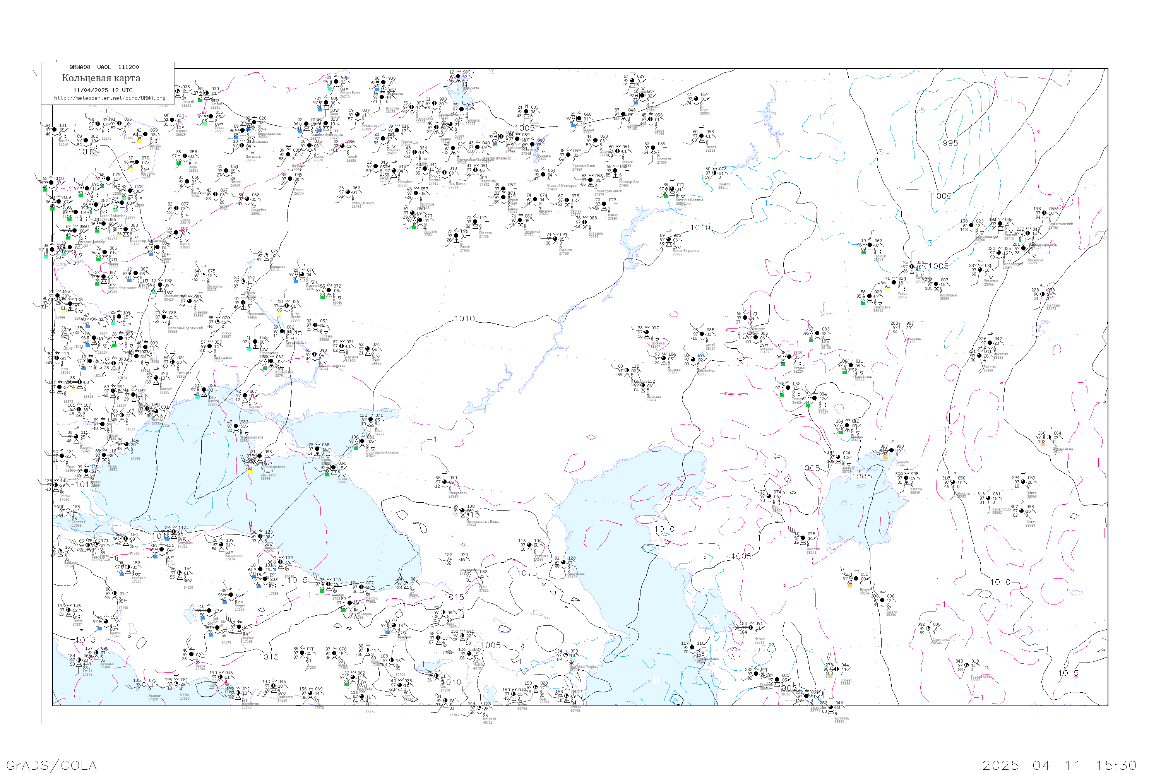This screenshot has height=774, width=1161.
Task: Click the GrADS/COLA credit text
Action: pos(51,765)
